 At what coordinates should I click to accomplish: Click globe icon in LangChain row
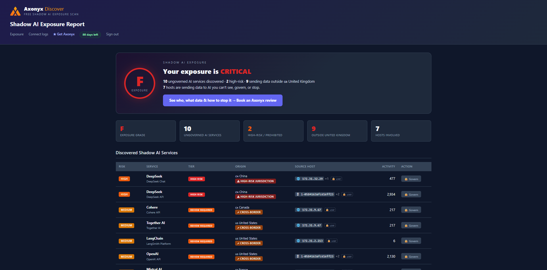298,241
